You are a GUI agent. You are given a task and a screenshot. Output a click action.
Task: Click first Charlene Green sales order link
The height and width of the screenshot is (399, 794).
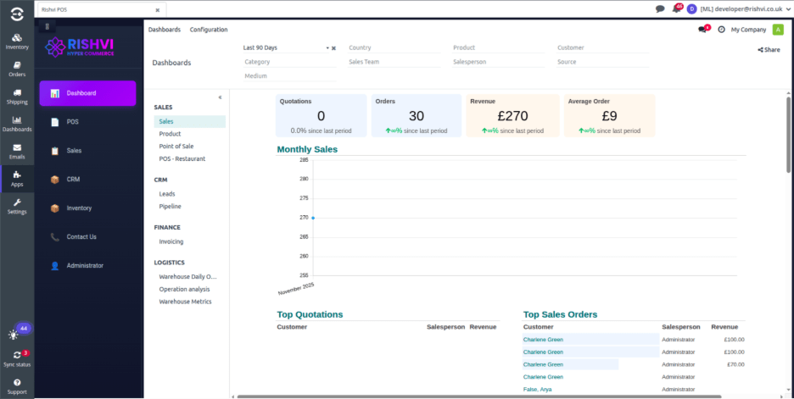click(543, 340)
